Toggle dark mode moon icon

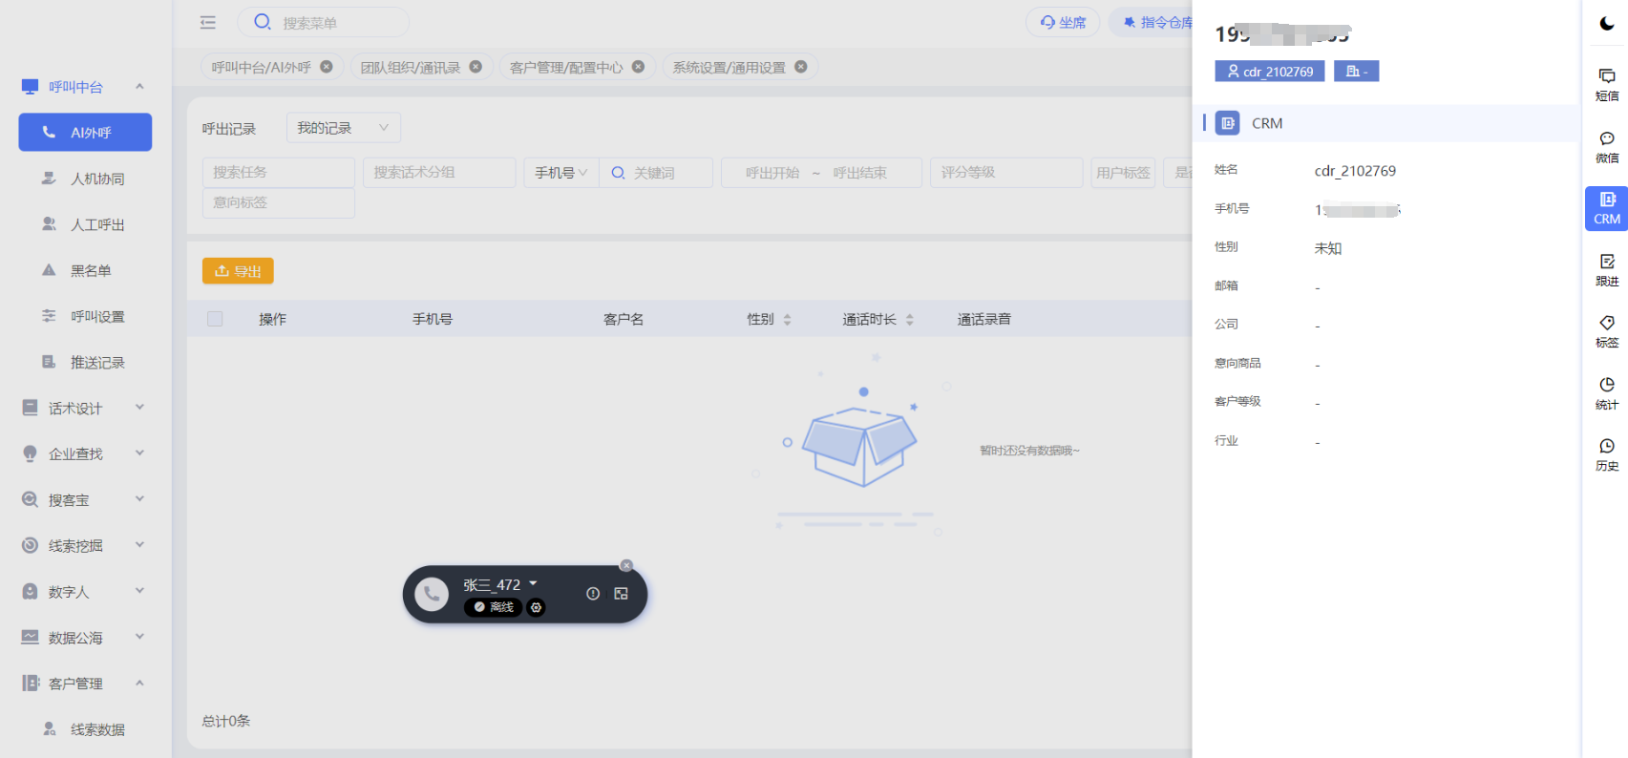pyautogui.click(x=1607, y=24)
